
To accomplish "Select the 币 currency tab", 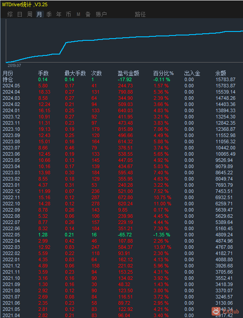I will pyautogui.click(x=69, y=14).
